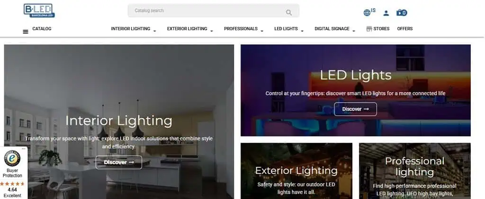Open the three-dots menu on trust badge

(x=24, y=149)
